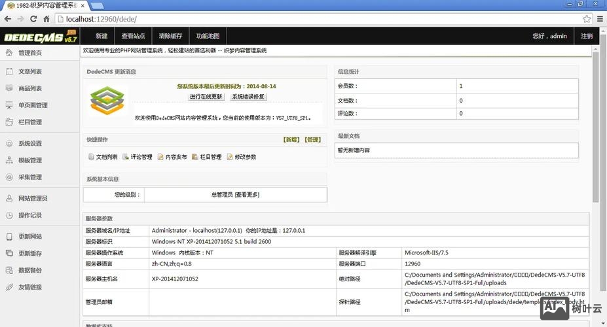This screenshot has width=607, height=327.
Task: Click the 系统设置 gear icon
Action: tap(9, 143)
